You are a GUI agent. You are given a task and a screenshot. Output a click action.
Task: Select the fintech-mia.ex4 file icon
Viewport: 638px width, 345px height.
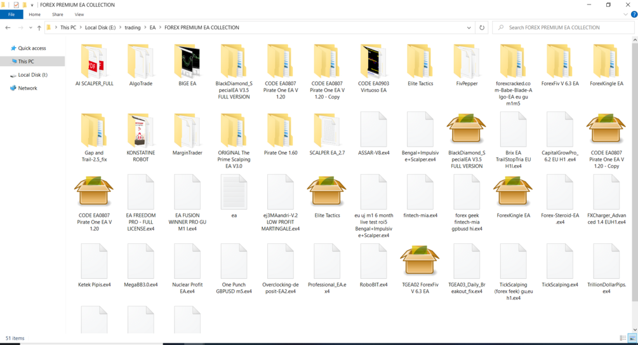pyautogui.click(x=420, y=193)
